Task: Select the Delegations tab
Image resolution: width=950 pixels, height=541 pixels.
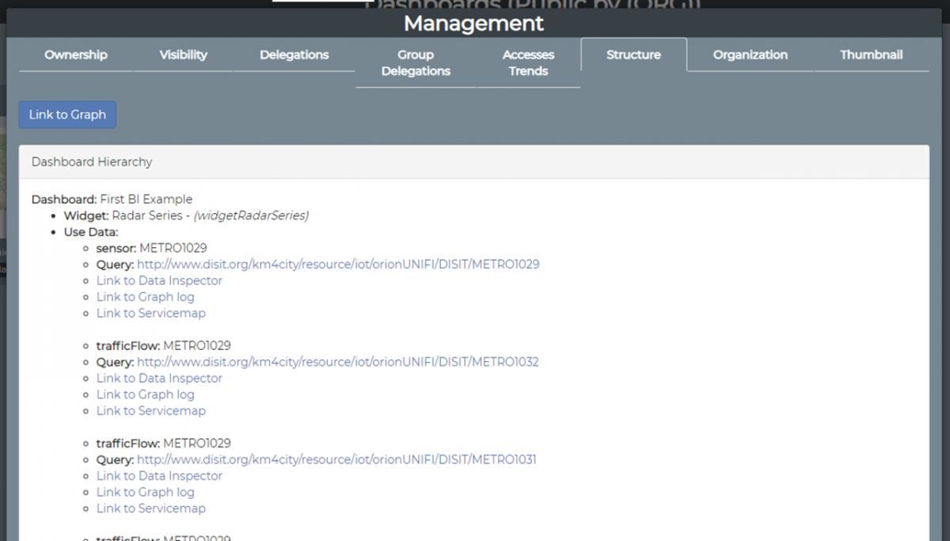Action: [x=294, y=55]
